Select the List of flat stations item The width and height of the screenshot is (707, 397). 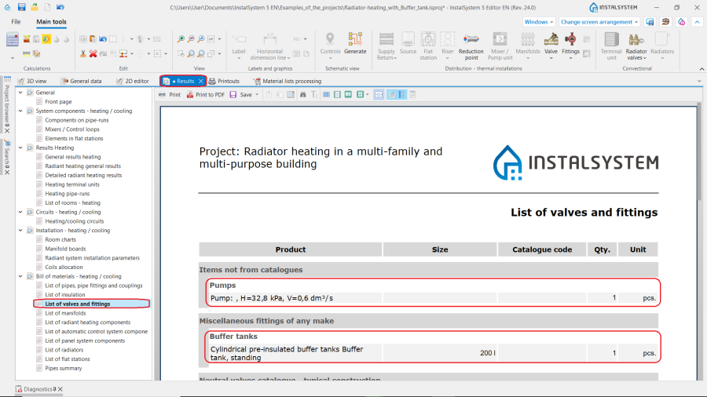click(x=68, y=359)
